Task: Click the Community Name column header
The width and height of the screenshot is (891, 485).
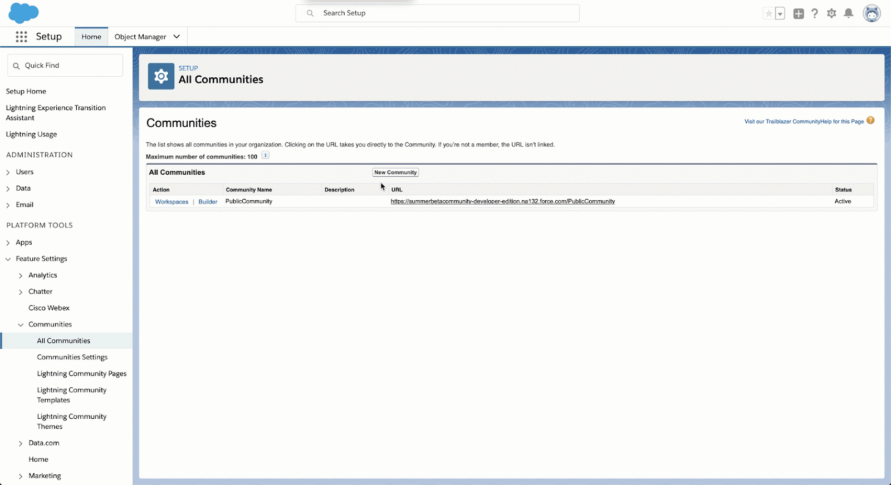Action: click(x=249, y=190)
